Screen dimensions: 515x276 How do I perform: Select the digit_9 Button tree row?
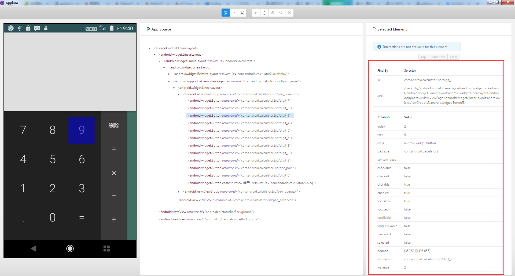[240, 116]
